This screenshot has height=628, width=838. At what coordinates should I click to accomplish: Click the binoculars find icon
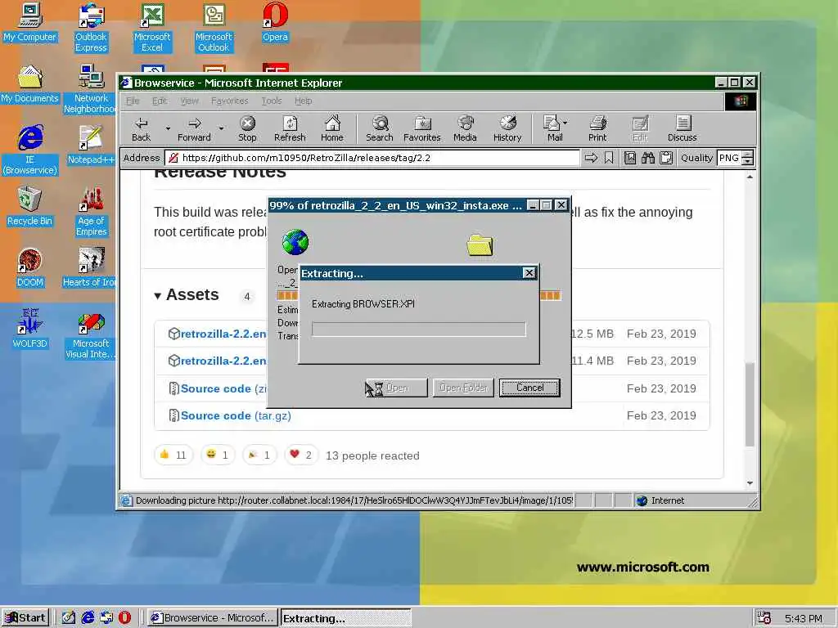click(x=648, y=158)
